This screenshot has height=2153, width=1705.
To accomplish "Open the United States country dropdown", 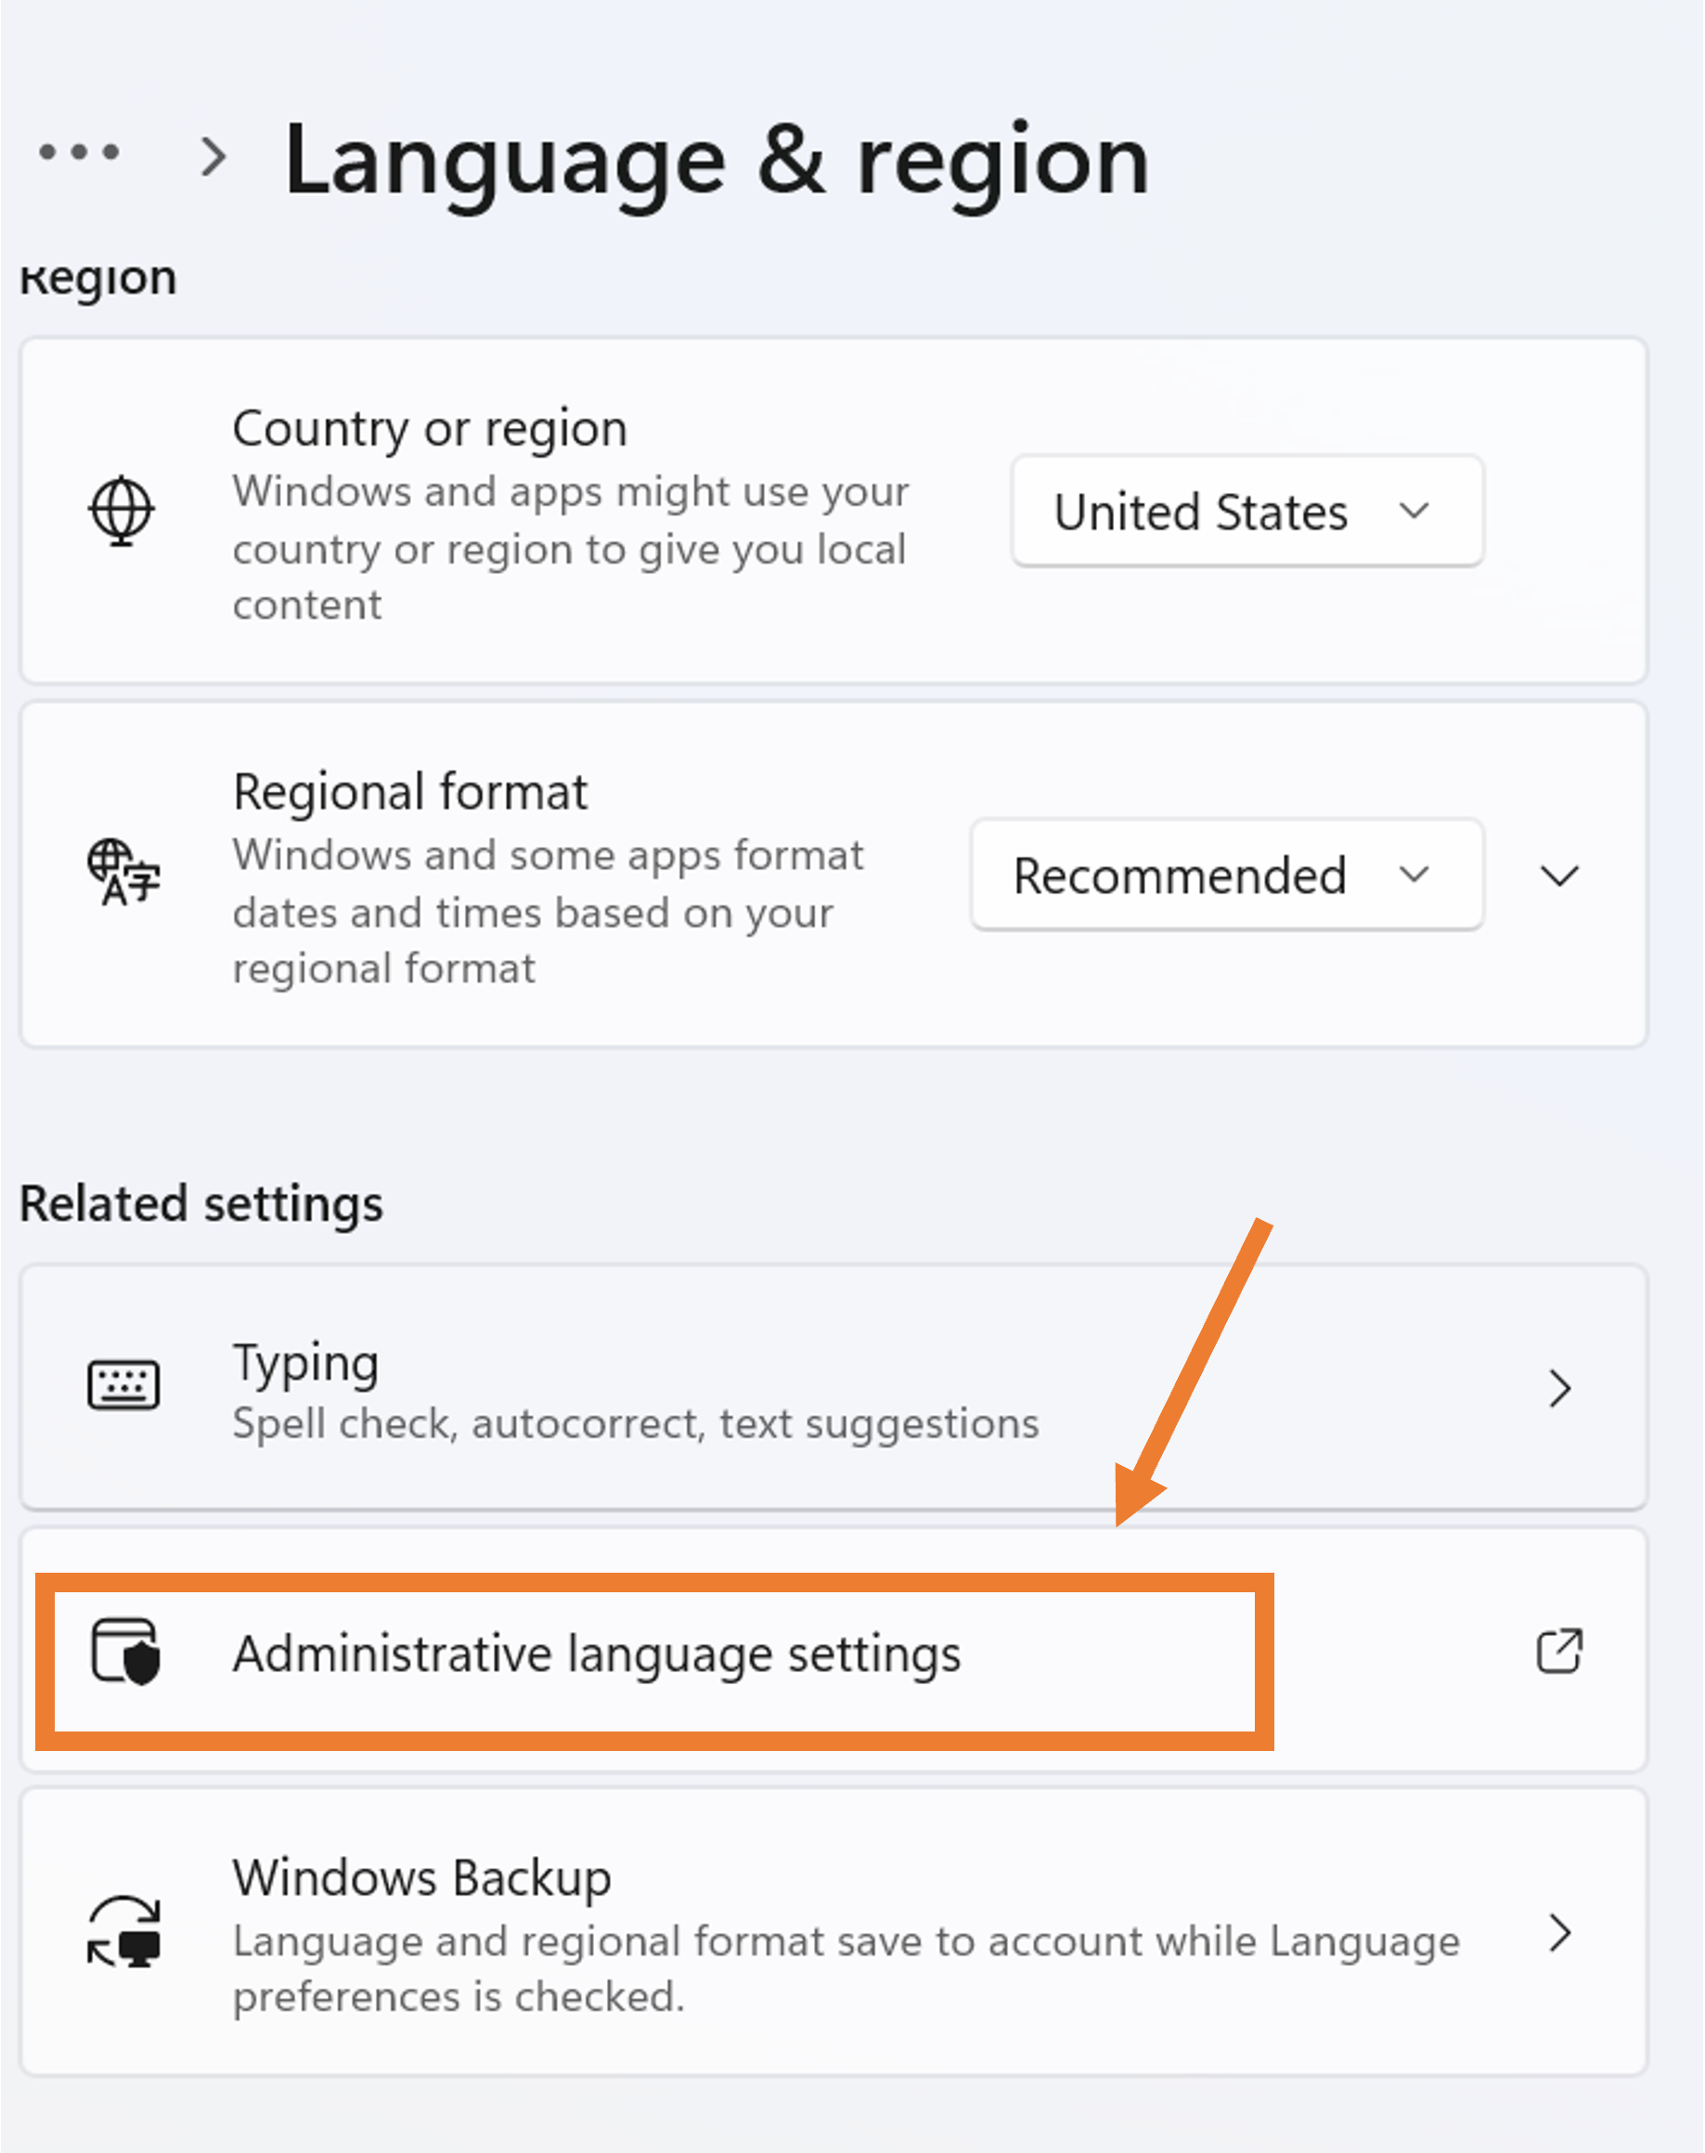I will tap(1246, 512).
